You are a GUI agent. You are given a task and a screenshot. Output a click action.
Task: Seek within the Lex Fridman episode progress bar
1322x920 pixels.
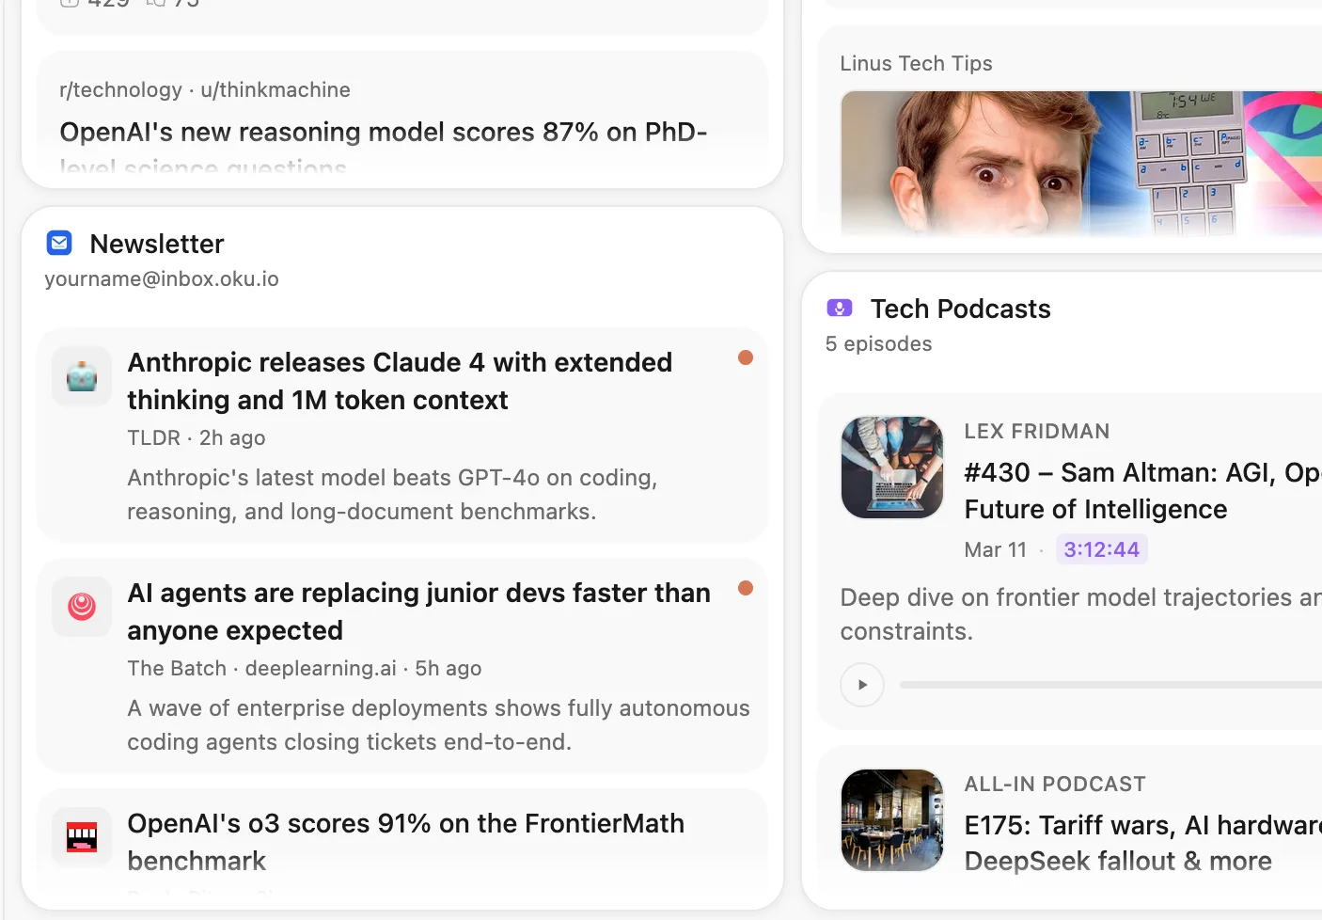1110,685
